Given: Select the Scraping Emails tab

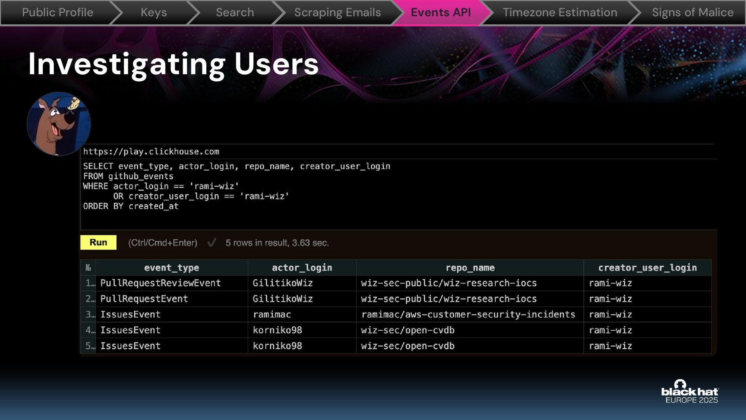Looking at the screenshot, I should click(x=337, y=12).
